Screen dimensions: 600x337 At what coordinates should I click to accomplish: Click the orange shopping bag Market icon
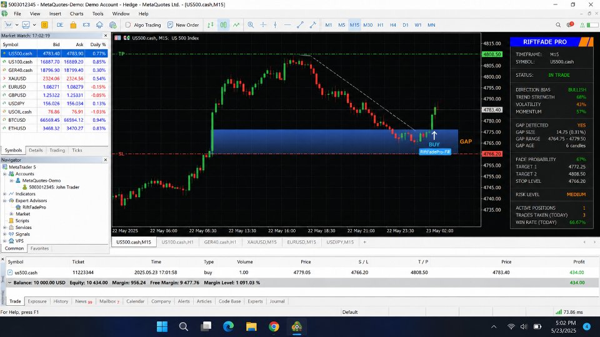pyautogui.click(x=73, y=25)
